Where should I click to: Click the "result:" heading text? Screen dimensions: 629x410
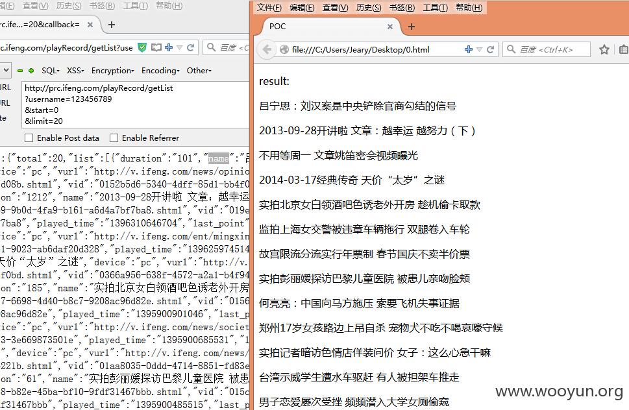click(274, 81)
